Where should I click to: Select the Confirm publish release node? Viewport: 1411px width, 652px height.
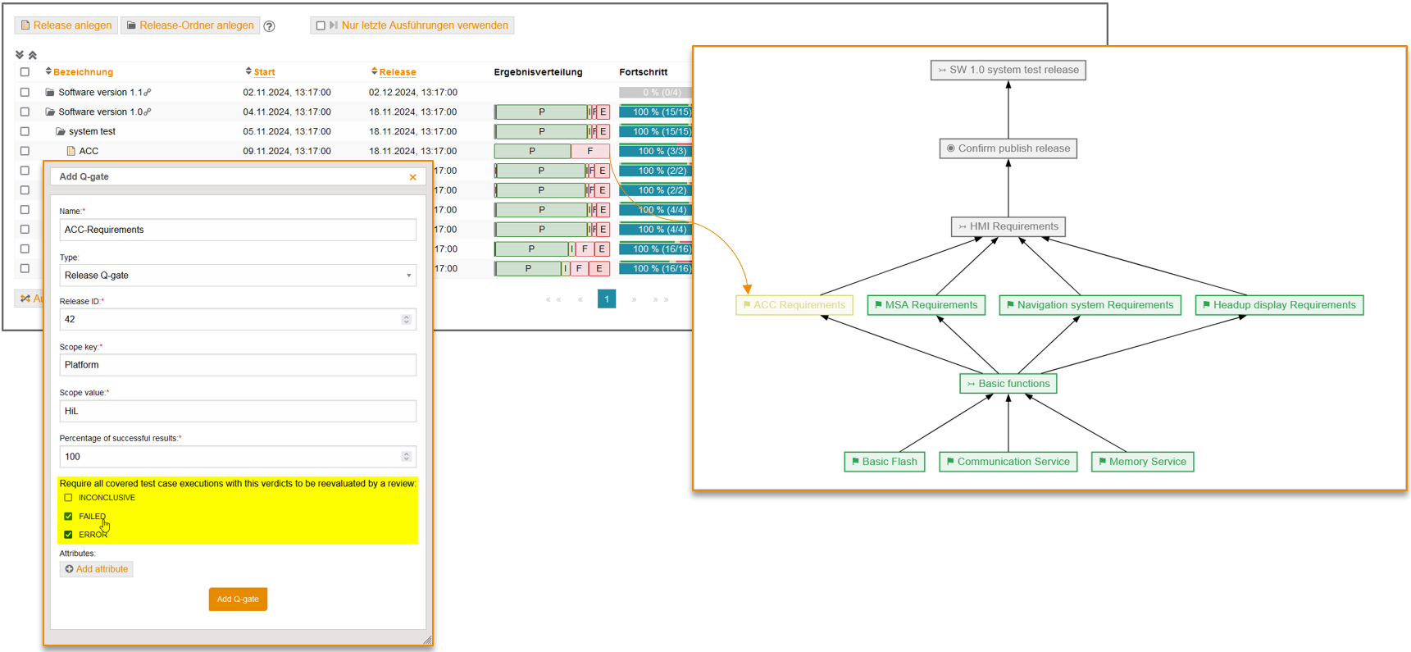[x=1008, y=148]
